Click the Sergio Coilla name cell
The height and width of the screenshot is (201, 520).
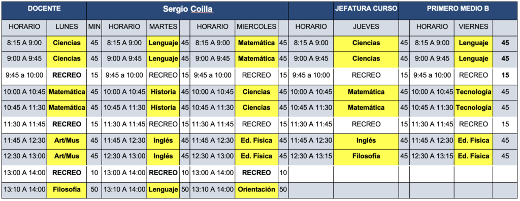[187, 10]
